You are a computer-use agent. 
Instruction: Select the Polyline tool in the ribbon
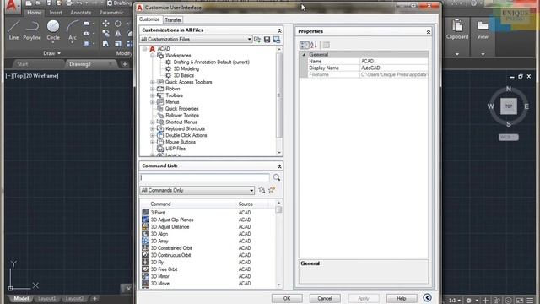click(32, 30)
